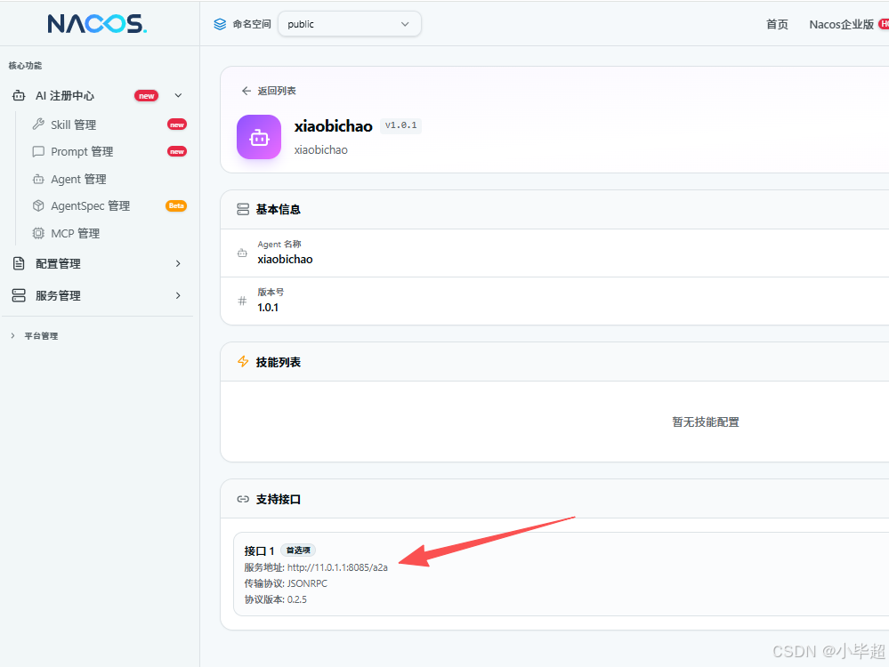The height and width of the screenshot is (667, 889).
Task: Click the 协议版本: 0.2.5 line
Action: tap(276, 599)
